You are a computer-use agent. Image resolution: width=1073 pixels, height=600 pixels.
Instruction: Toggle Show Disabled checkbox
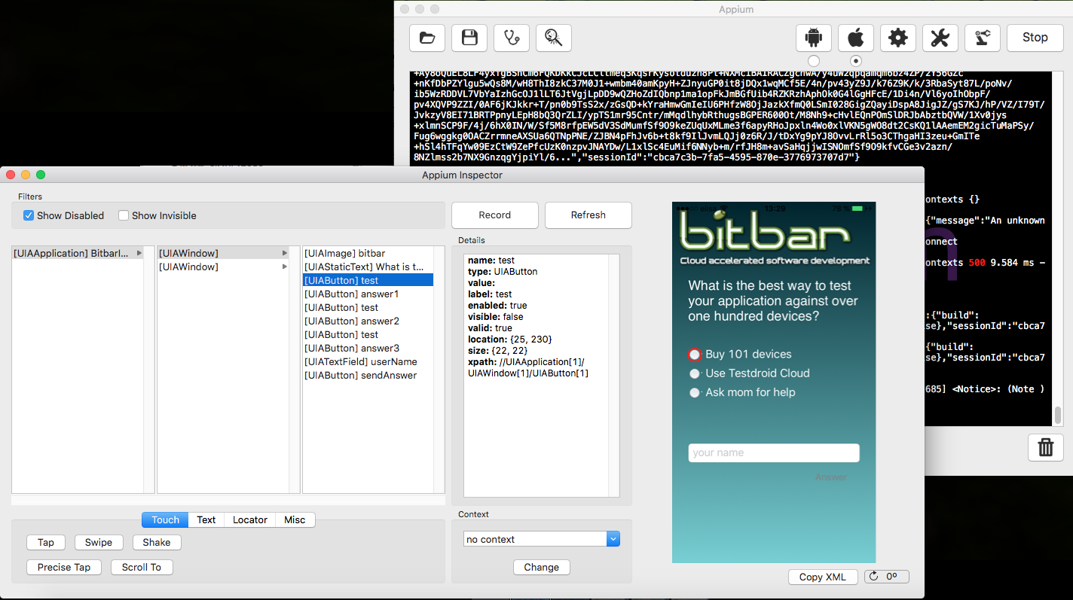point(29,215)
